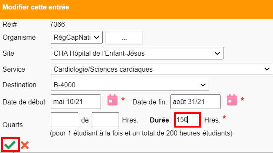
Task: Click the first Quarts start hour field
Action: (65, 120)
